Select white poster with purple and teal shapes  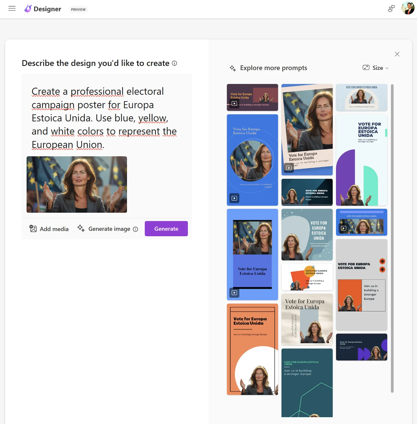361,160
